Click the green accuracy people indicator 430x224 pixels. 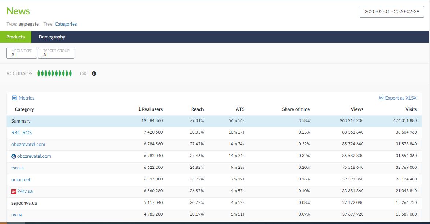click(55, 74)
